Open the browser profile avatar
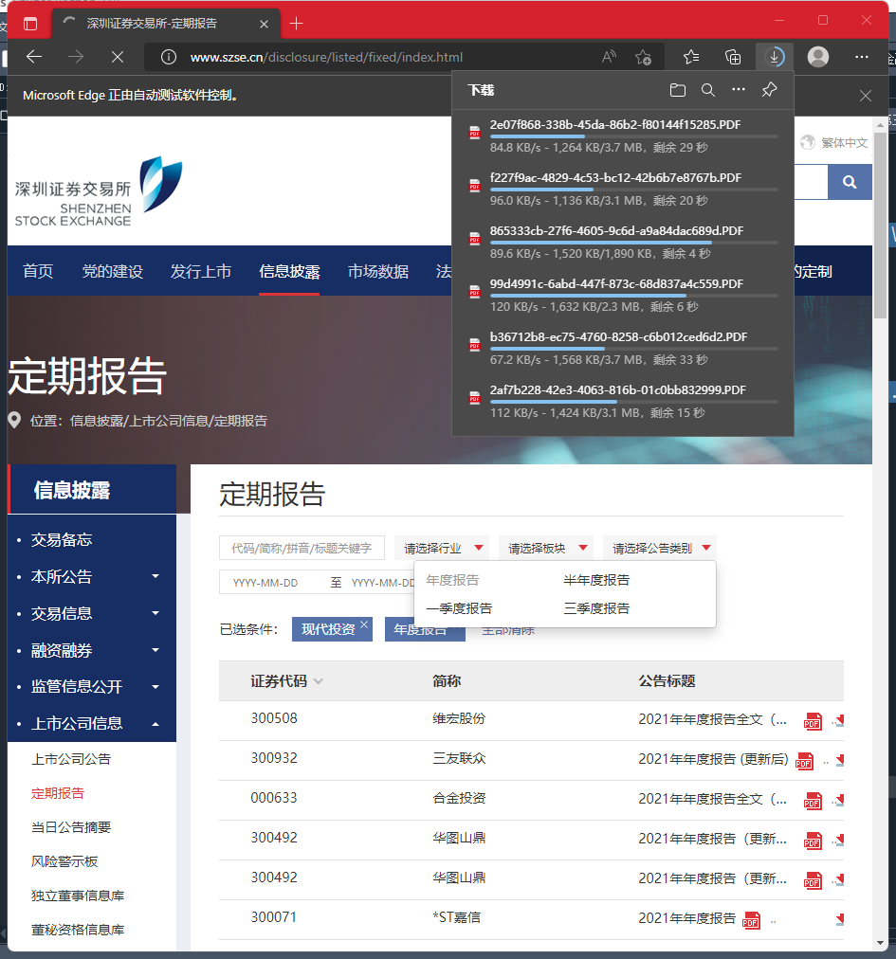This screenshot has height=959, width=896. [818, 57]
